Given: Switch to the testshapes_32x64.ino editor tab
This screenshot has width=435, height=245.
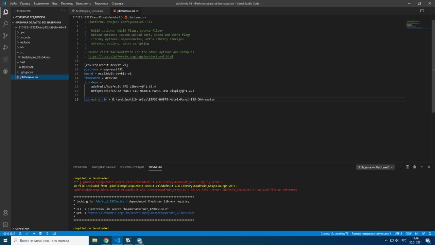Looking at the screenshot, I should click(89, 11).
